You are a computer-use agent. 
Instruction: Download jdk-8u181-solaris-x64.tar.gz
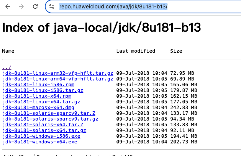pyautogui.click(x=44, y=130)
